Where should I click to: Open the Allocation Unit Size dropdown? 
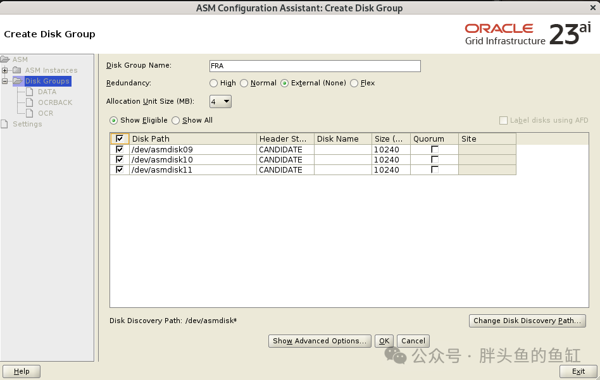coord(220,101)
